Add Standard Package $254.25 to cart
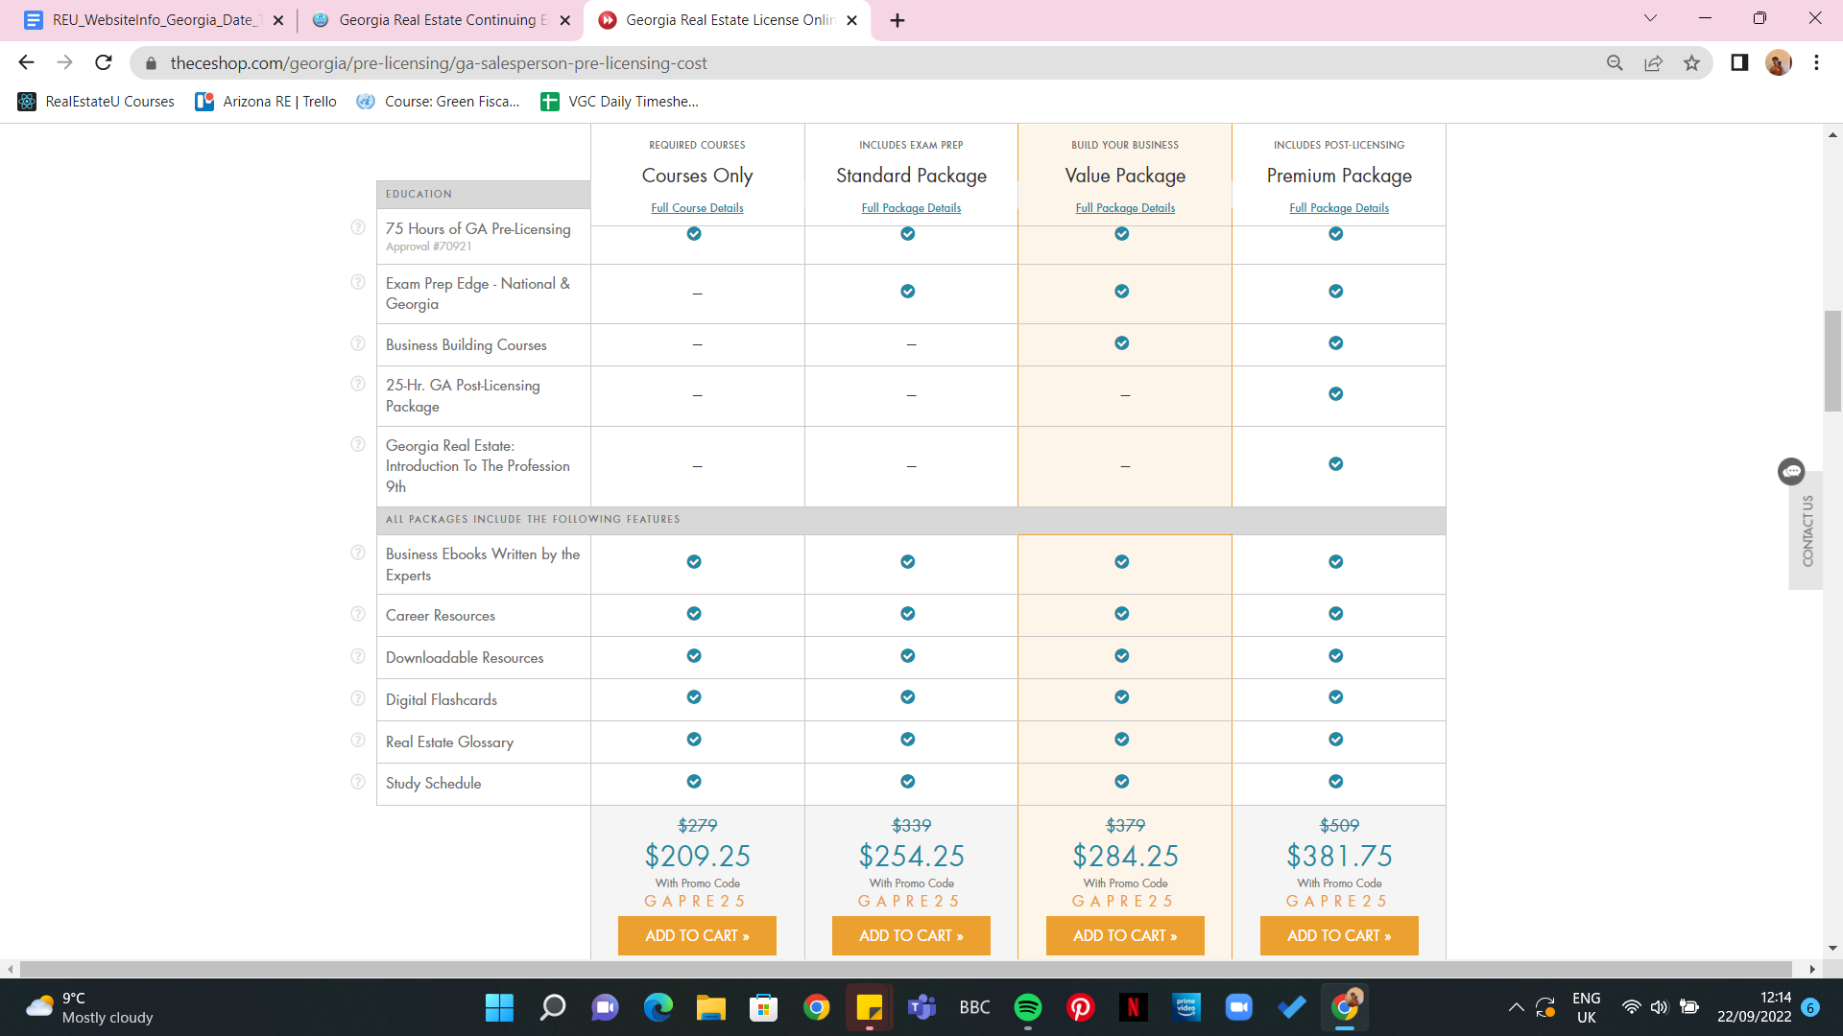The image size is (1843, 1036). click(911, 935)
